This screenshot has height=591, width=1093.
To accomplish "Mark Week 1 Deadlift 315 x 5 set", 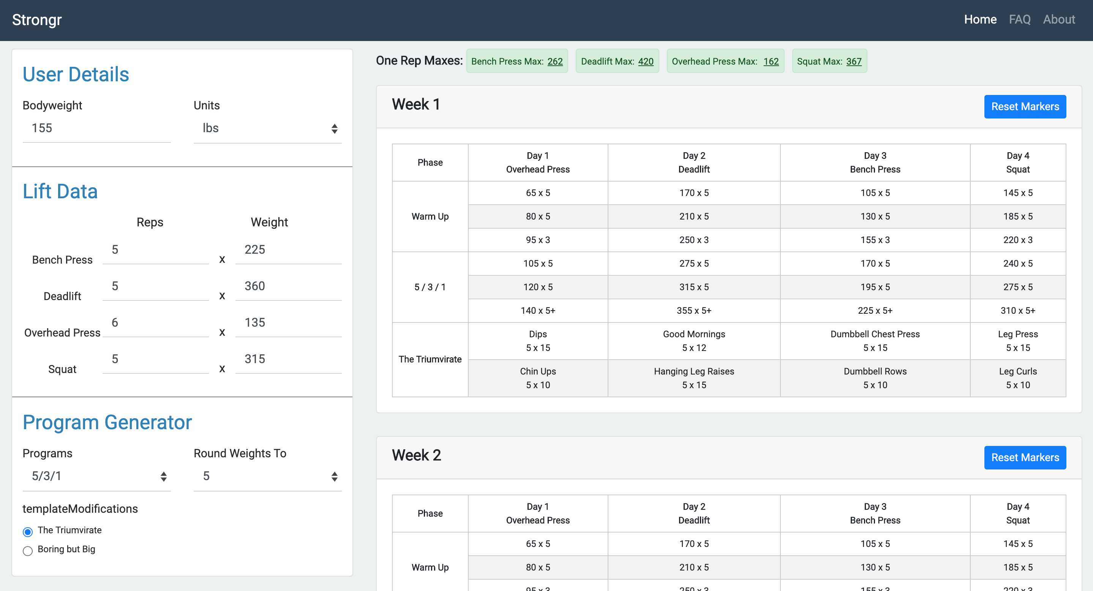I will point(694,287).
